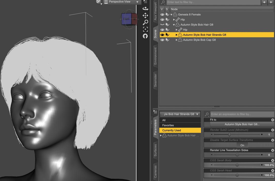Show the Autumn Style Bob Hair G8 node
The width and height of the screenshot is (275, 181).
[x=162, y=25]
